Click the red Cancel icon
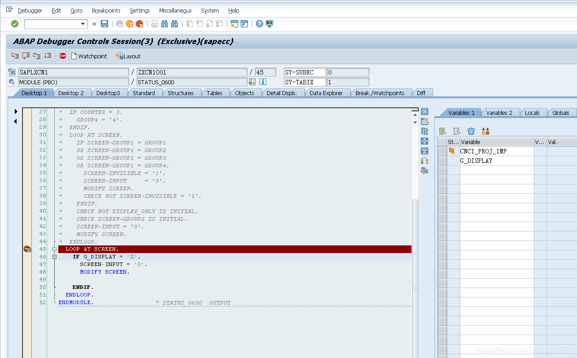Screen dimensions: 577x358 coord(139,24)
